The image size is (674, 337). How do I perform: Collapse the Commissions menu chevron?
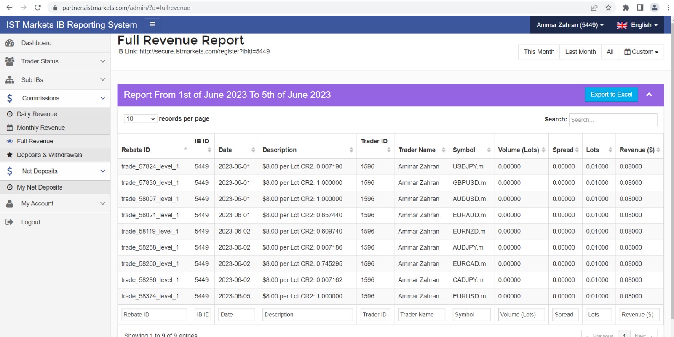pos(103,98)
